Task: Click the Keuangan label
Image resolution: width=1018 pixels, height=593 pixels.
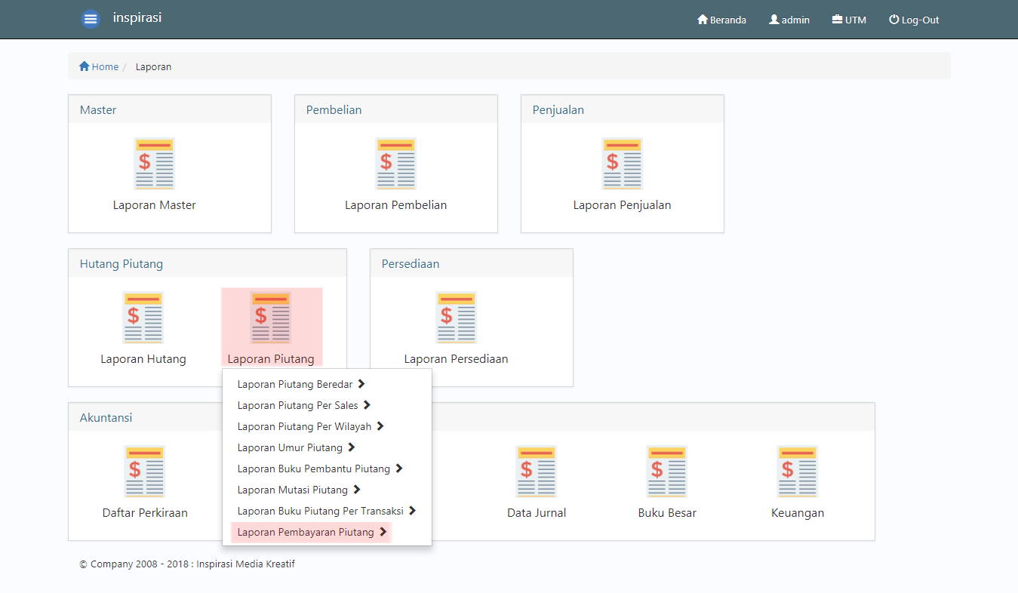Action: pyautogui.click(x=798, y=513)
